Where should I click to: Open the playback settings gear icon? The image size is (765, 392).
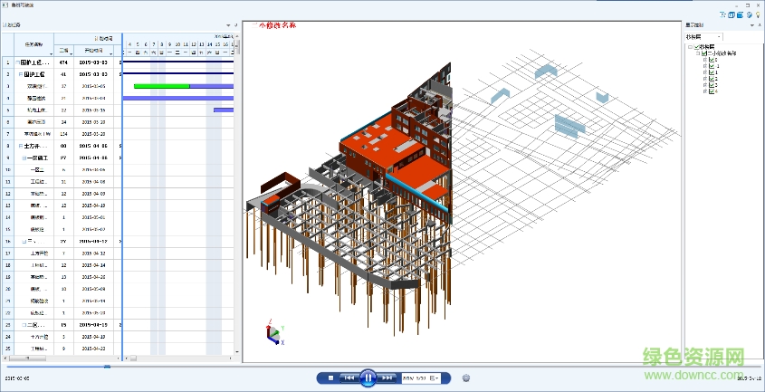pos(466,378)
